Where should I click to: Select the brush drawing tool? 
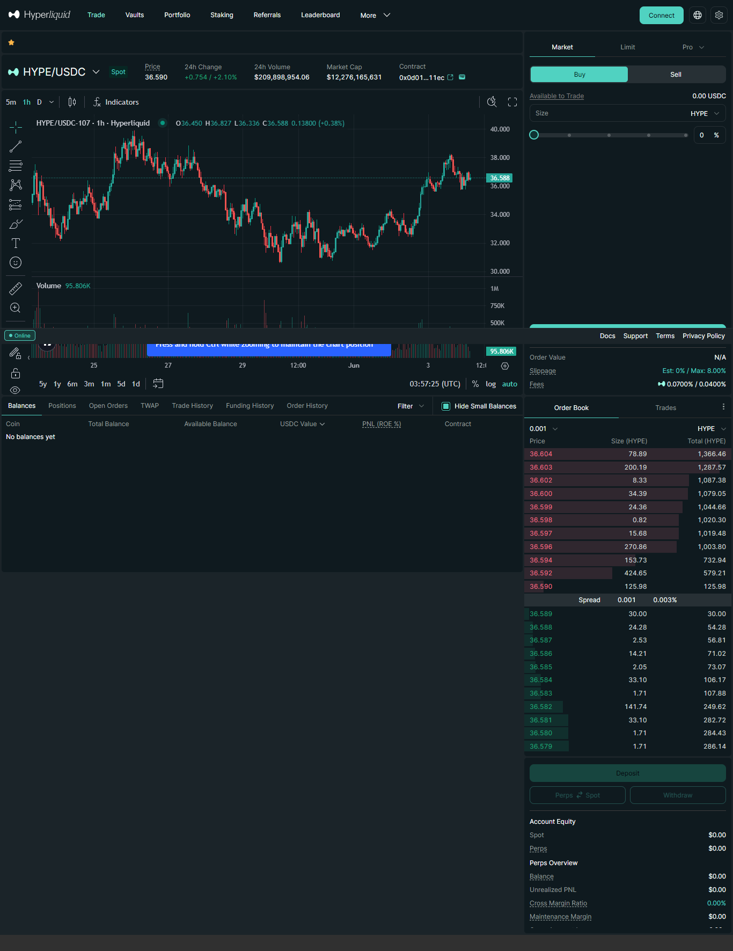[16, 224]
